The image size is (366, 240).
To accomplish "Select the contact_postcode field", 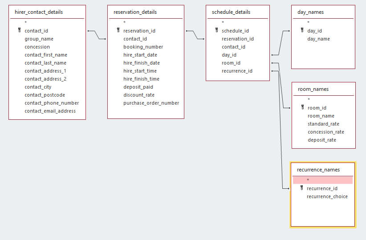I will click(x=45, y=95).
